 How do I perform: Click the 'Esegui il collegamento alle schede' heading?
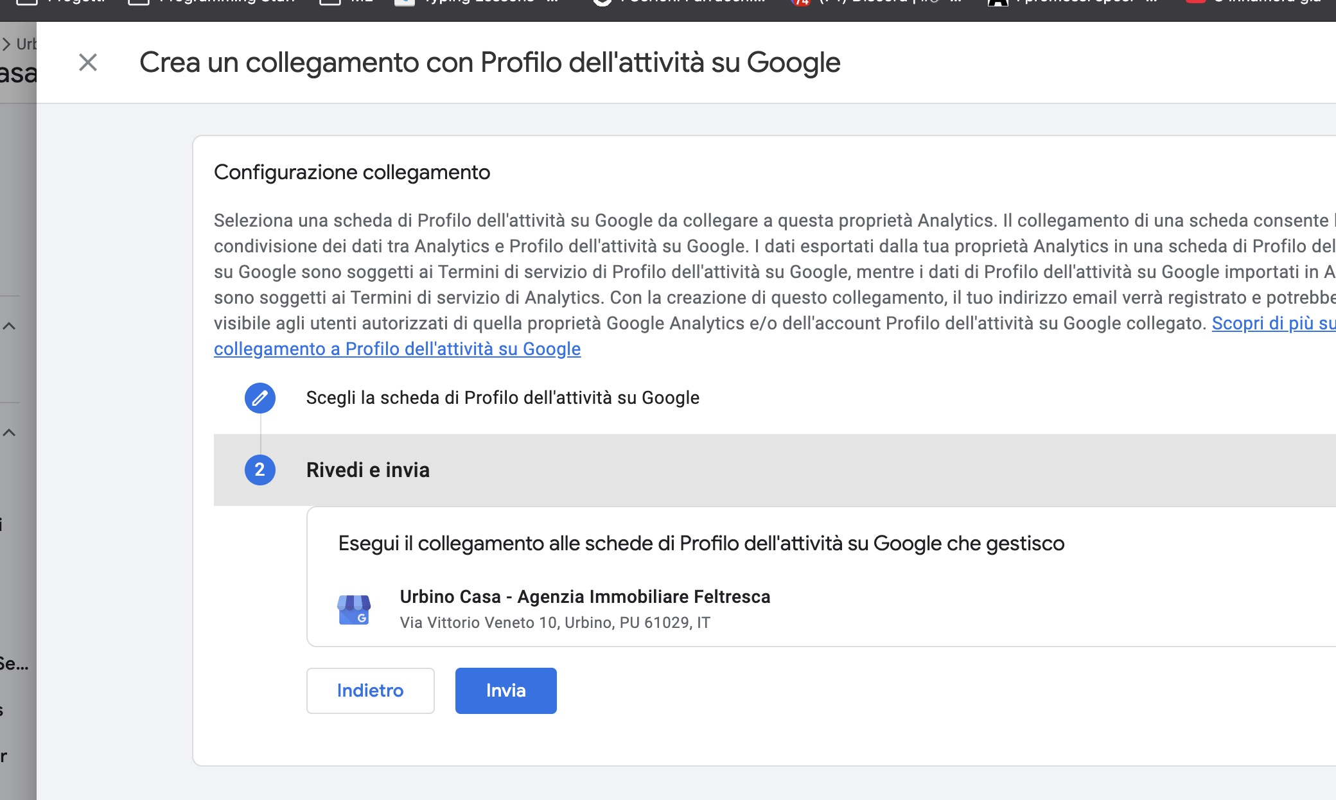coord(701,543)
